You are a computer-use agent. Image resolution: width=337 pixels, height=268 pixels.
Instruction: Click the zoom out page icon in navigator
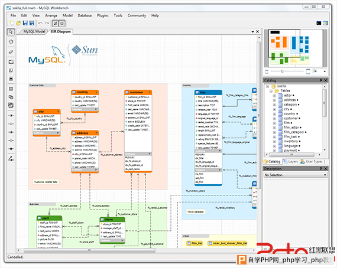coord(267,71)
